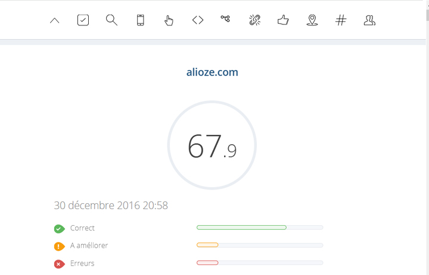This screenshot has height=275, width=429.
Task: Click the A améliorer label text
Action: click(x=89, y=245)
